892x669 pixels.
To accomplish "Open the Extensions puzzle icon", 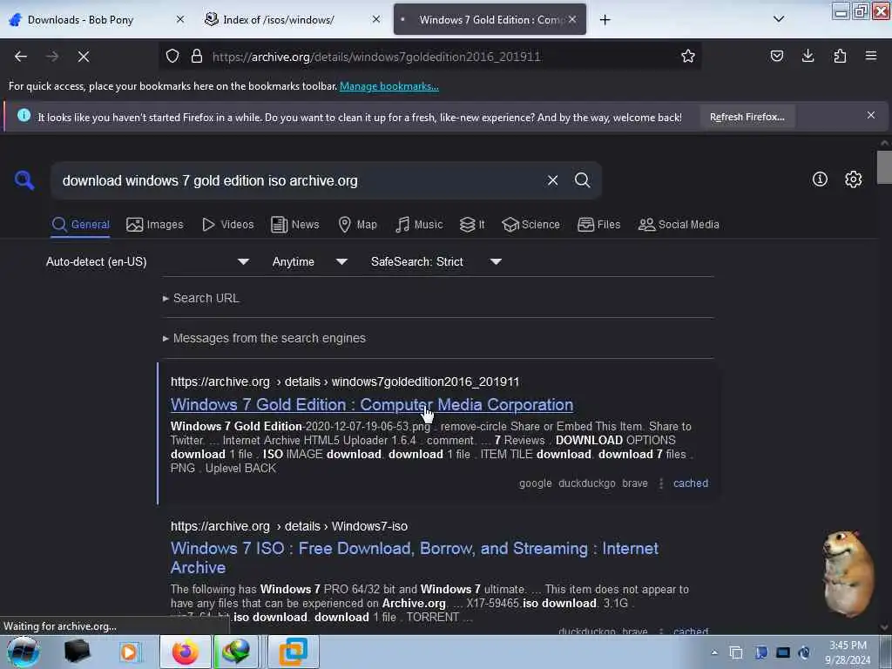I will coord(840,56).
